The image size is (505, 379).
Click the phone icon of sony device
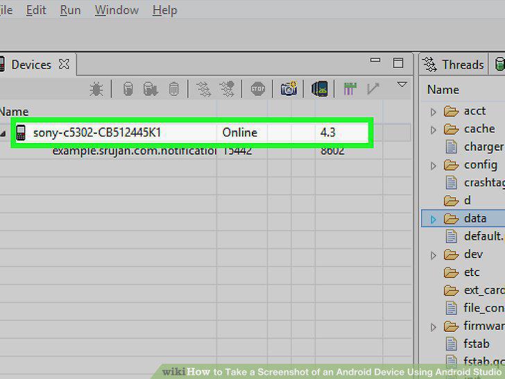pos(21,133)
